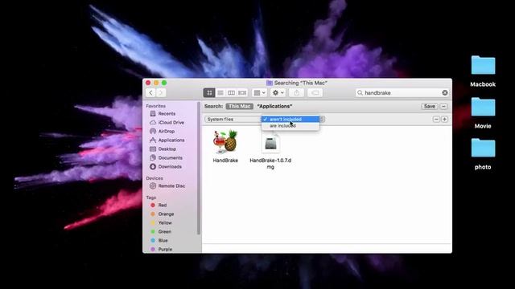
Task: Open AirDrop in the sidebar
Action: pyautogui.click(x=163, y=132)
